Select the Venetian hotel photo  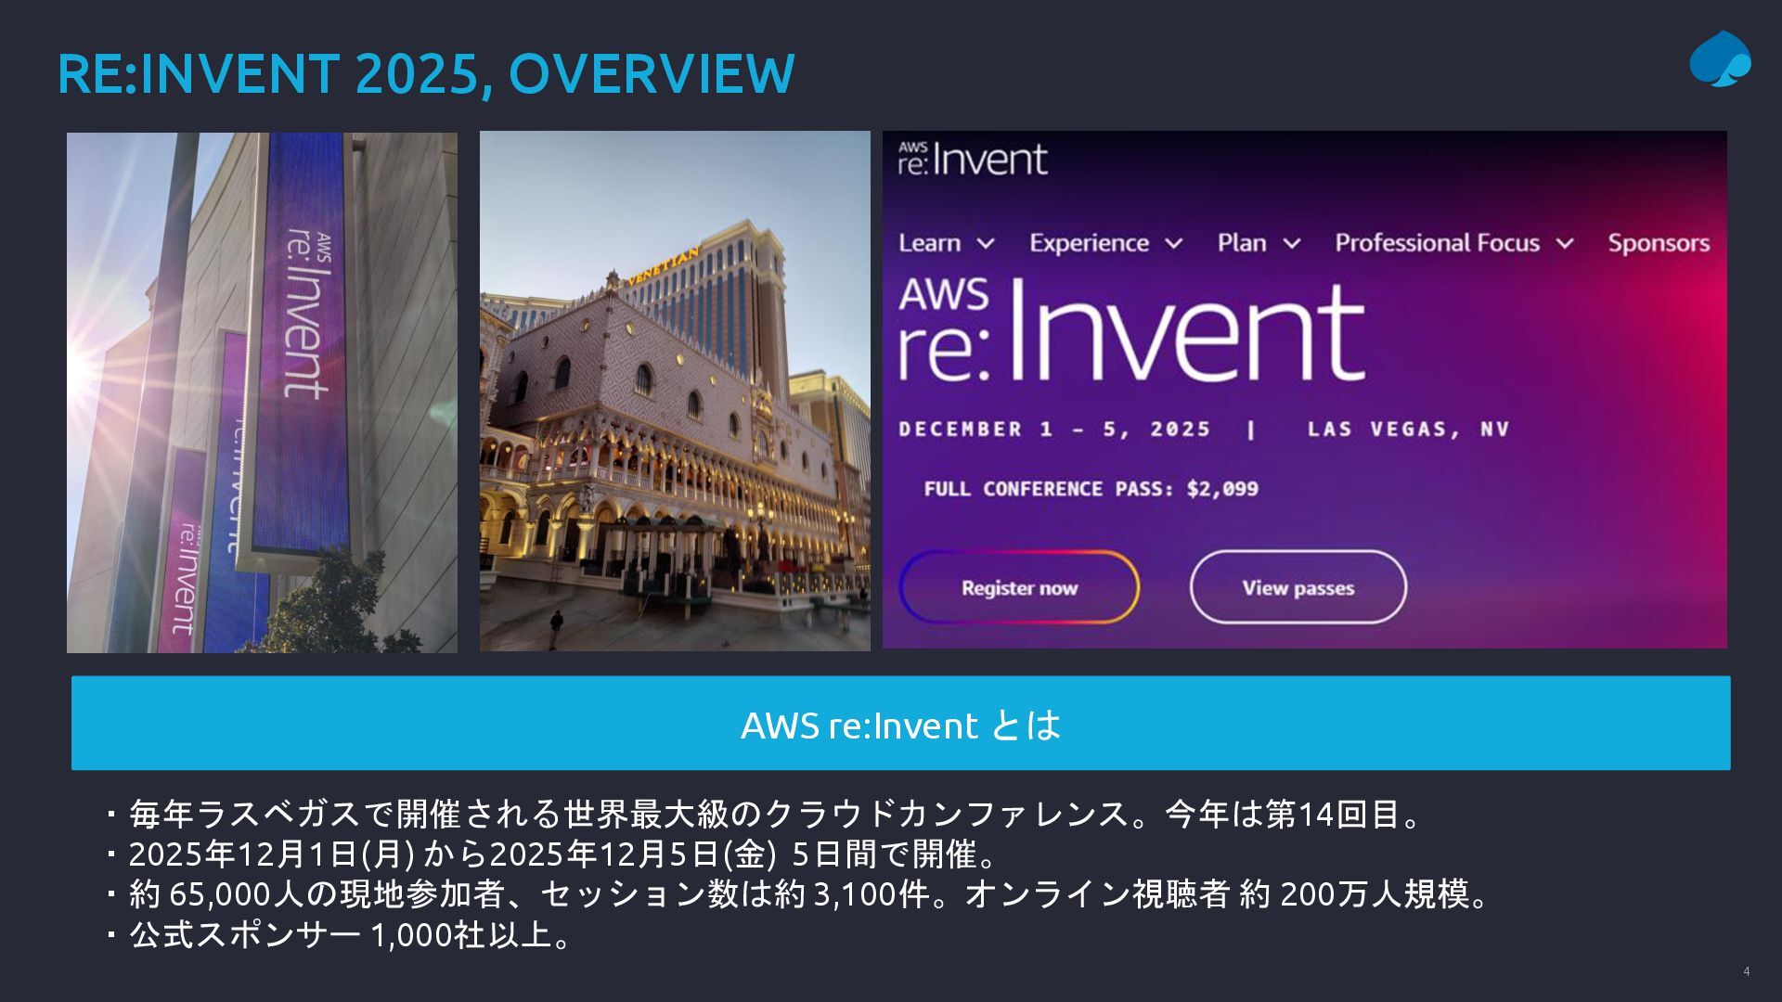click(x=675, y=392)
